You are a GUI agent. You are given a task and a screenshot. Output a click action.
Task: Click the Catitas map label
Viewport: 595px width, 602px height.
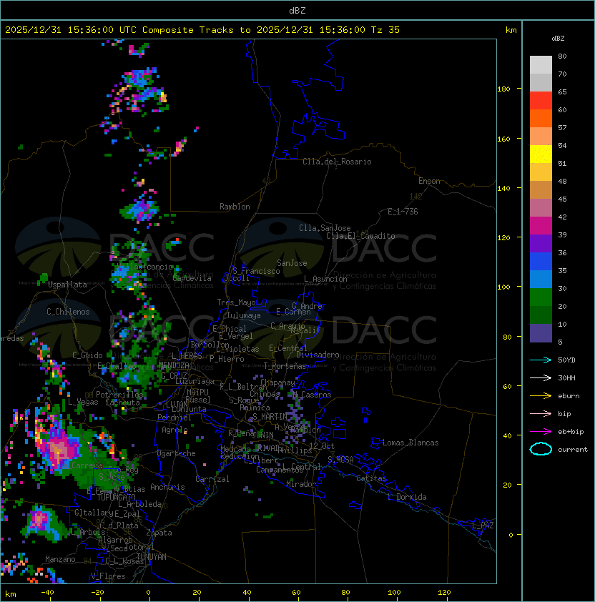(x=371, y=478)
